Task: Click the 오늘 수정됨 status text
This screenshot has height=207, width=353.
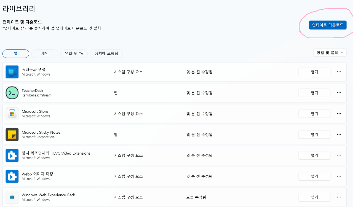Action: [x=196, y=197]
